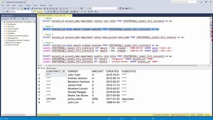
Task: Click the Connect Object Explorer plug icon
Action: (11, 19)
